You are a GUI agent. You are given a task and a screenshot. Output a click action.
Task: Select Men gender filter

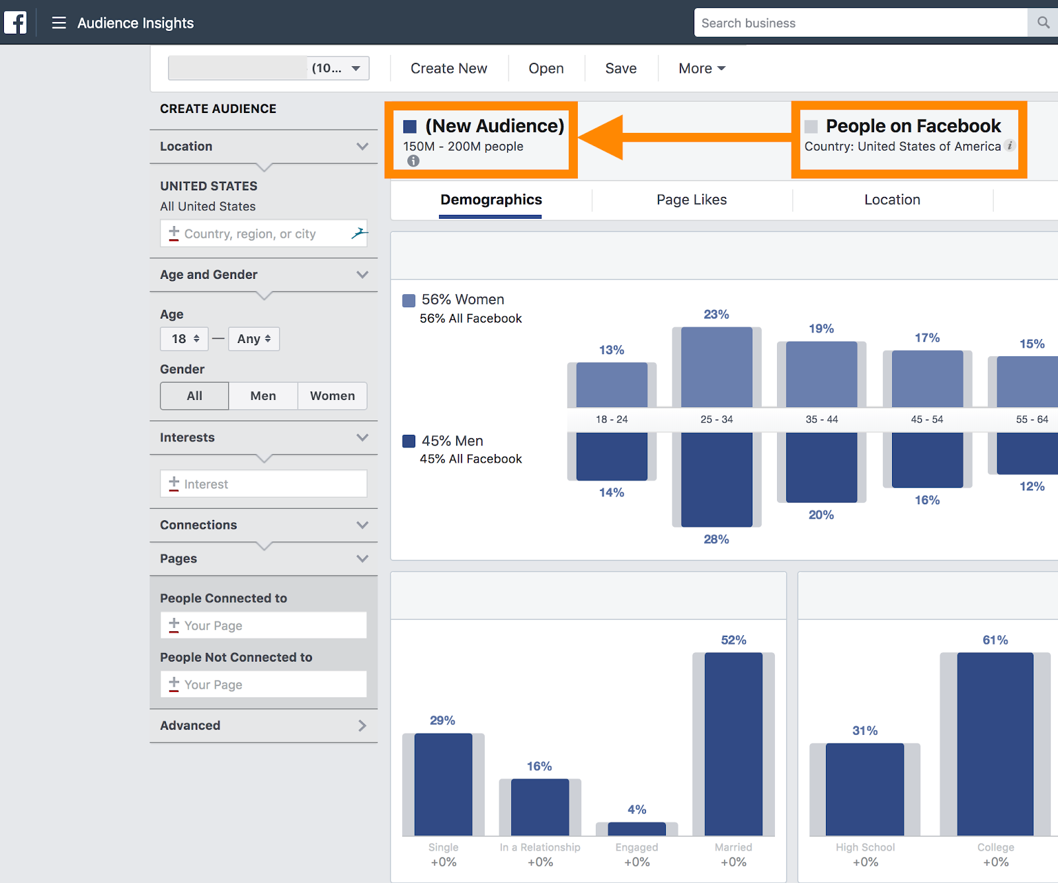pos(263,396)
